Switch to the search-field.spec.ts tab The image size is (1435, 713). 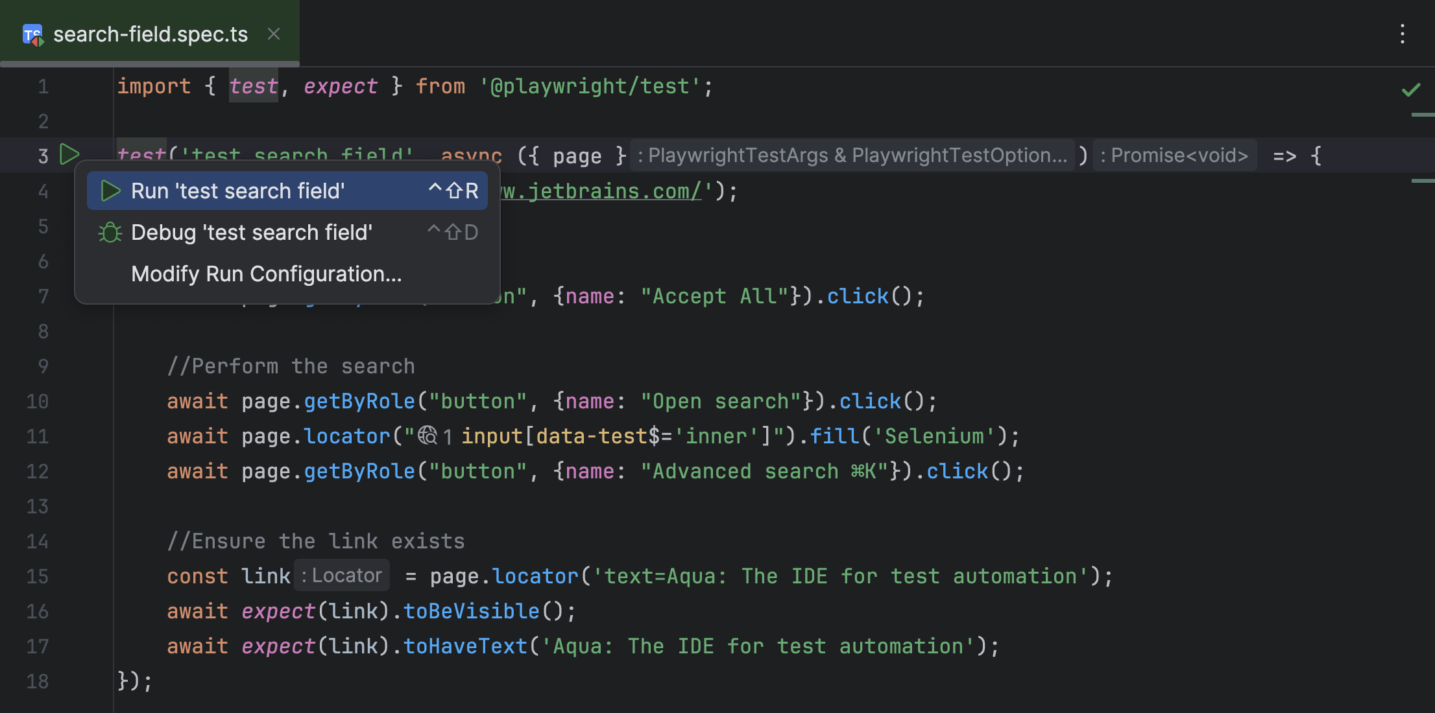point(151,34)
